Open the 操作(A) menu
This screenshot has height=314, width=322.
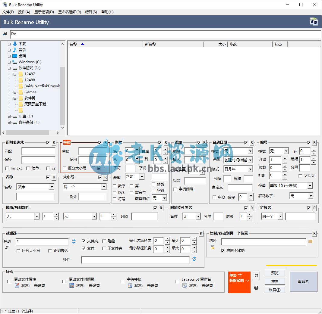coord(24,12)
